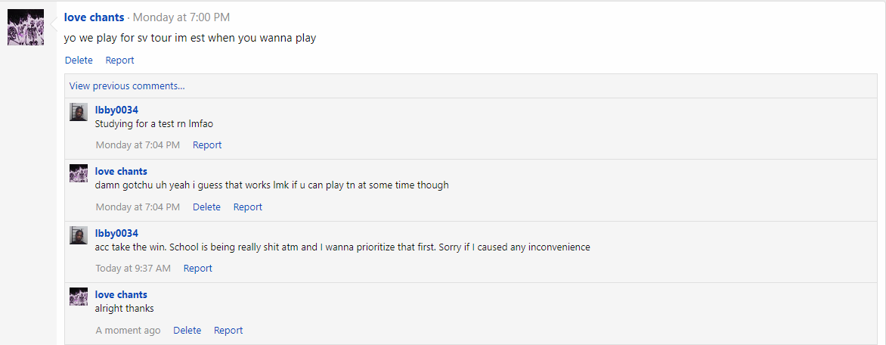Open lbby0034 username on 'acc take the win' comment
The height and width of the screenshot is (345, 886).
coord(116,233)
